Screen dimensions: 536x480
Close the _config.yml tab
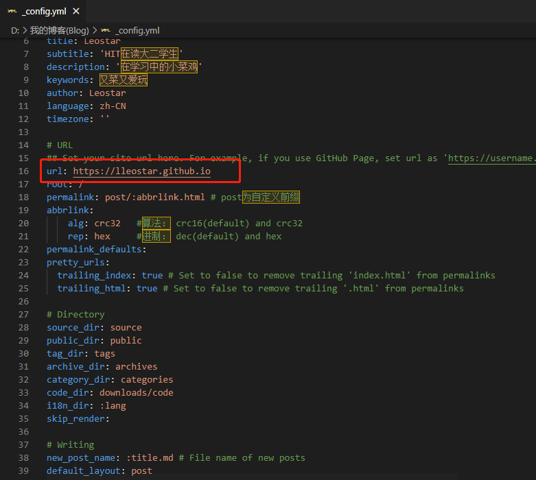pos(76,11)
